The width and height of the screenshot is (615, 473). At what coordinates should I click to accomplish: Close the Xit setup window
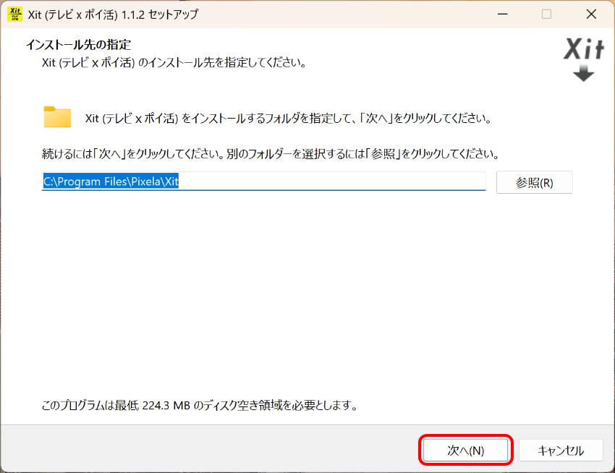pyautogui.click(x=591, y=14)
